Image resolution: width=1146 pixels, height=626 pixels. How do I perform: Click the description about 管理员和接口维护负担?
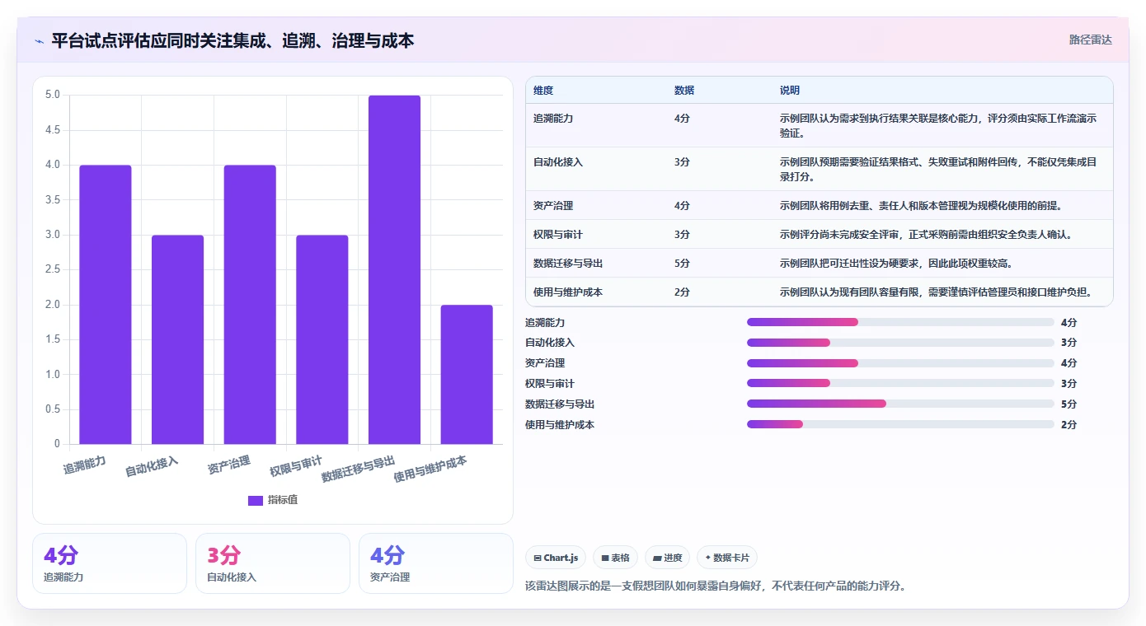point(936,292)
